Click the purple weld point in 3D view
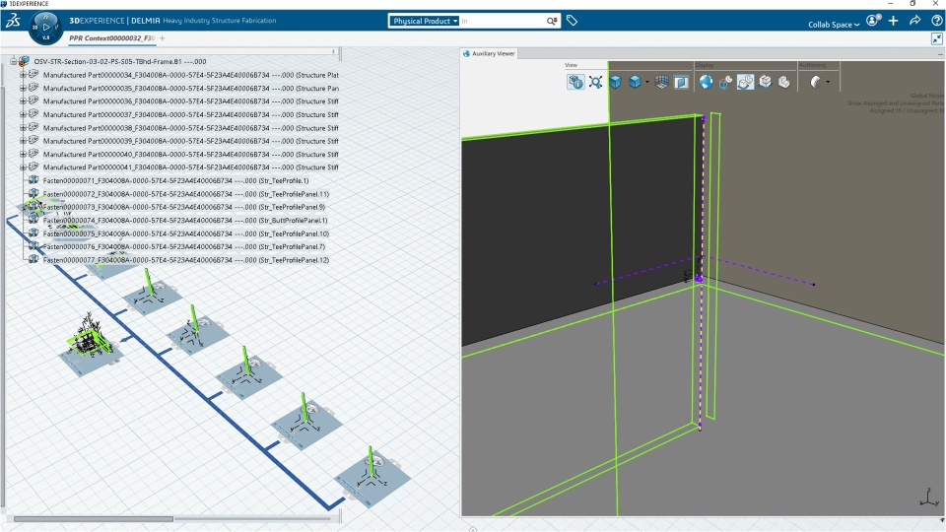The width and height of the screenshot is (946, 532). point(699,279)
